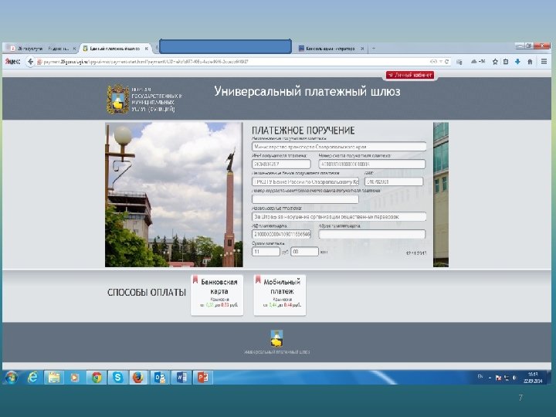The image size is (556, 417).
Task: Click the weather cloud icon in toolbar
Action: [x=473, y=62]
